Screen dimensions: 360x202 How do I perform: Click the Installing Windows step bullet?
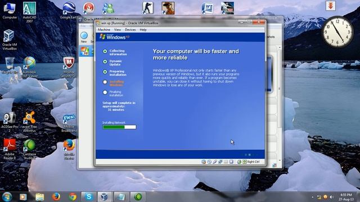tap(105, 82)
